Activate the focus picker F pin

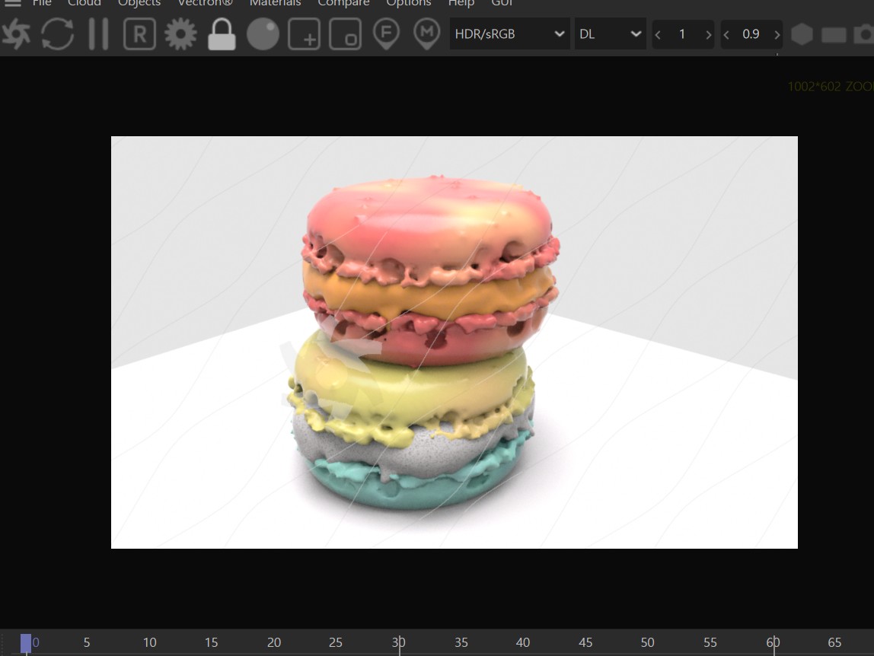click(386, 34)
